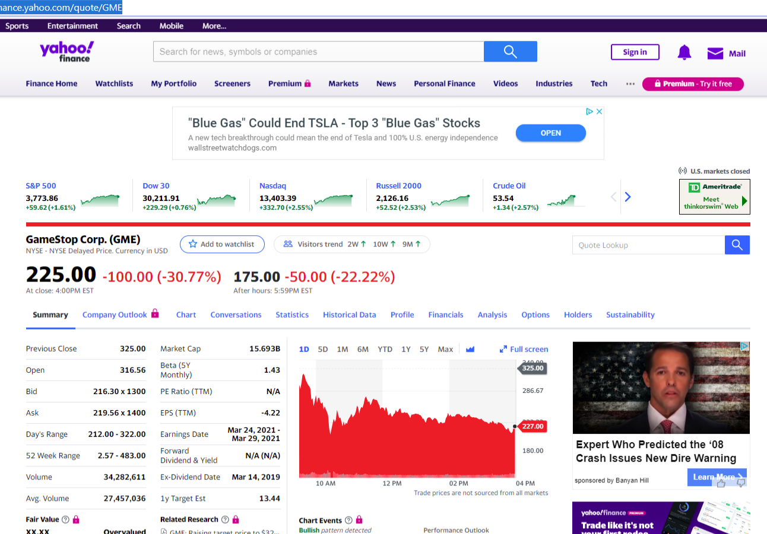Click the Dow 30 index link
This screenshot has height=534, width=767.
click(156, 186)
